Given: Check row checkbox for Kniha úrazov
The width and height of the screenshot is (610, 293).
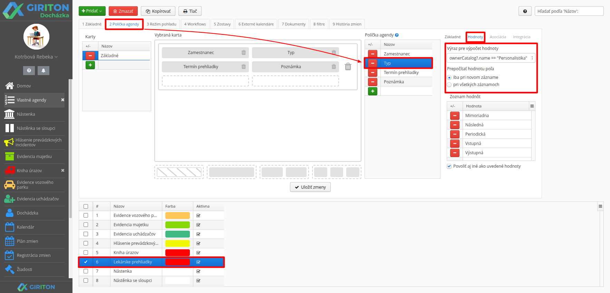Looking at the screenshot, I should [x=86, y=253].
